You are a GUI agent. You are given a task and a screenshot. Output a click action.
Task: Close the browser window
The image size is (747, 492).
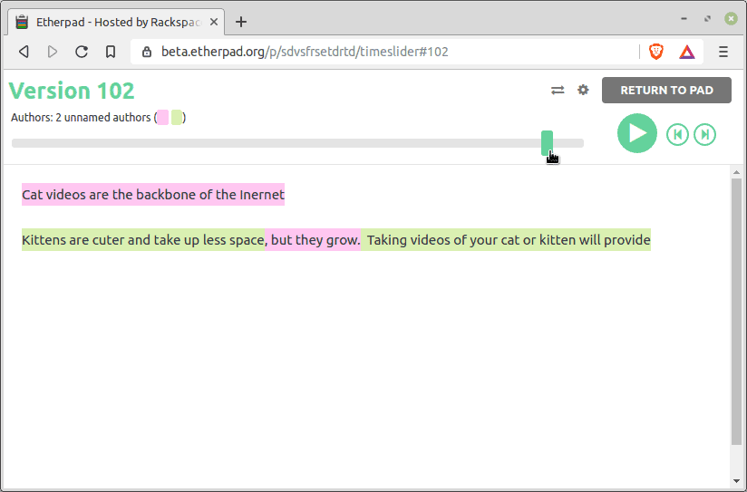coord(731,19)
